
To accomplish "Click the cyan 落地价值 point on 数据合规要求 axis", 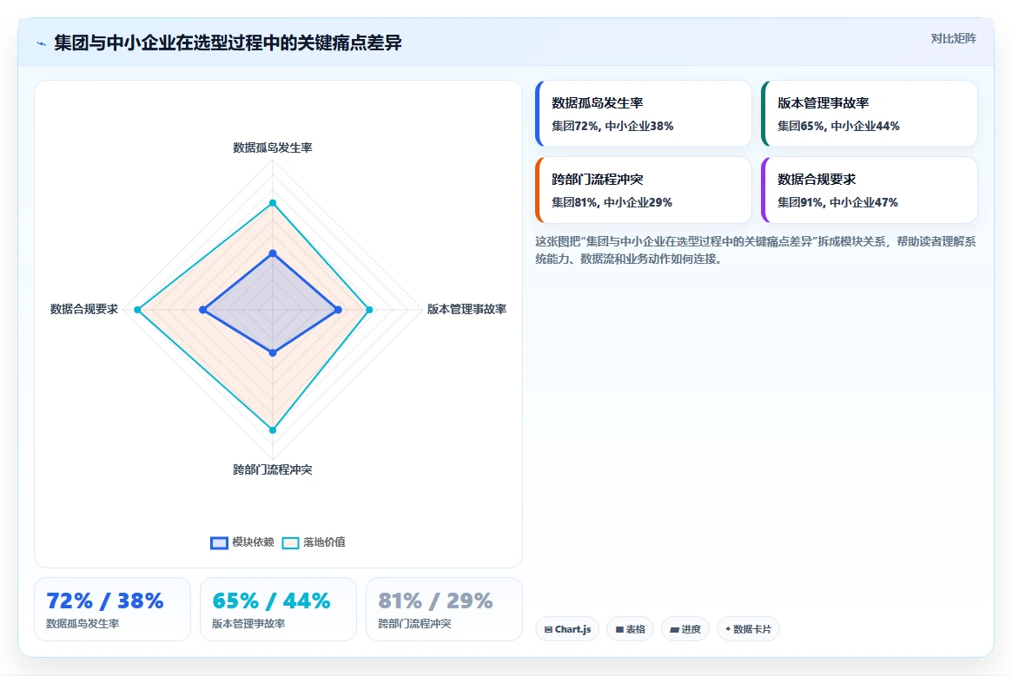I will pos(137,311).
